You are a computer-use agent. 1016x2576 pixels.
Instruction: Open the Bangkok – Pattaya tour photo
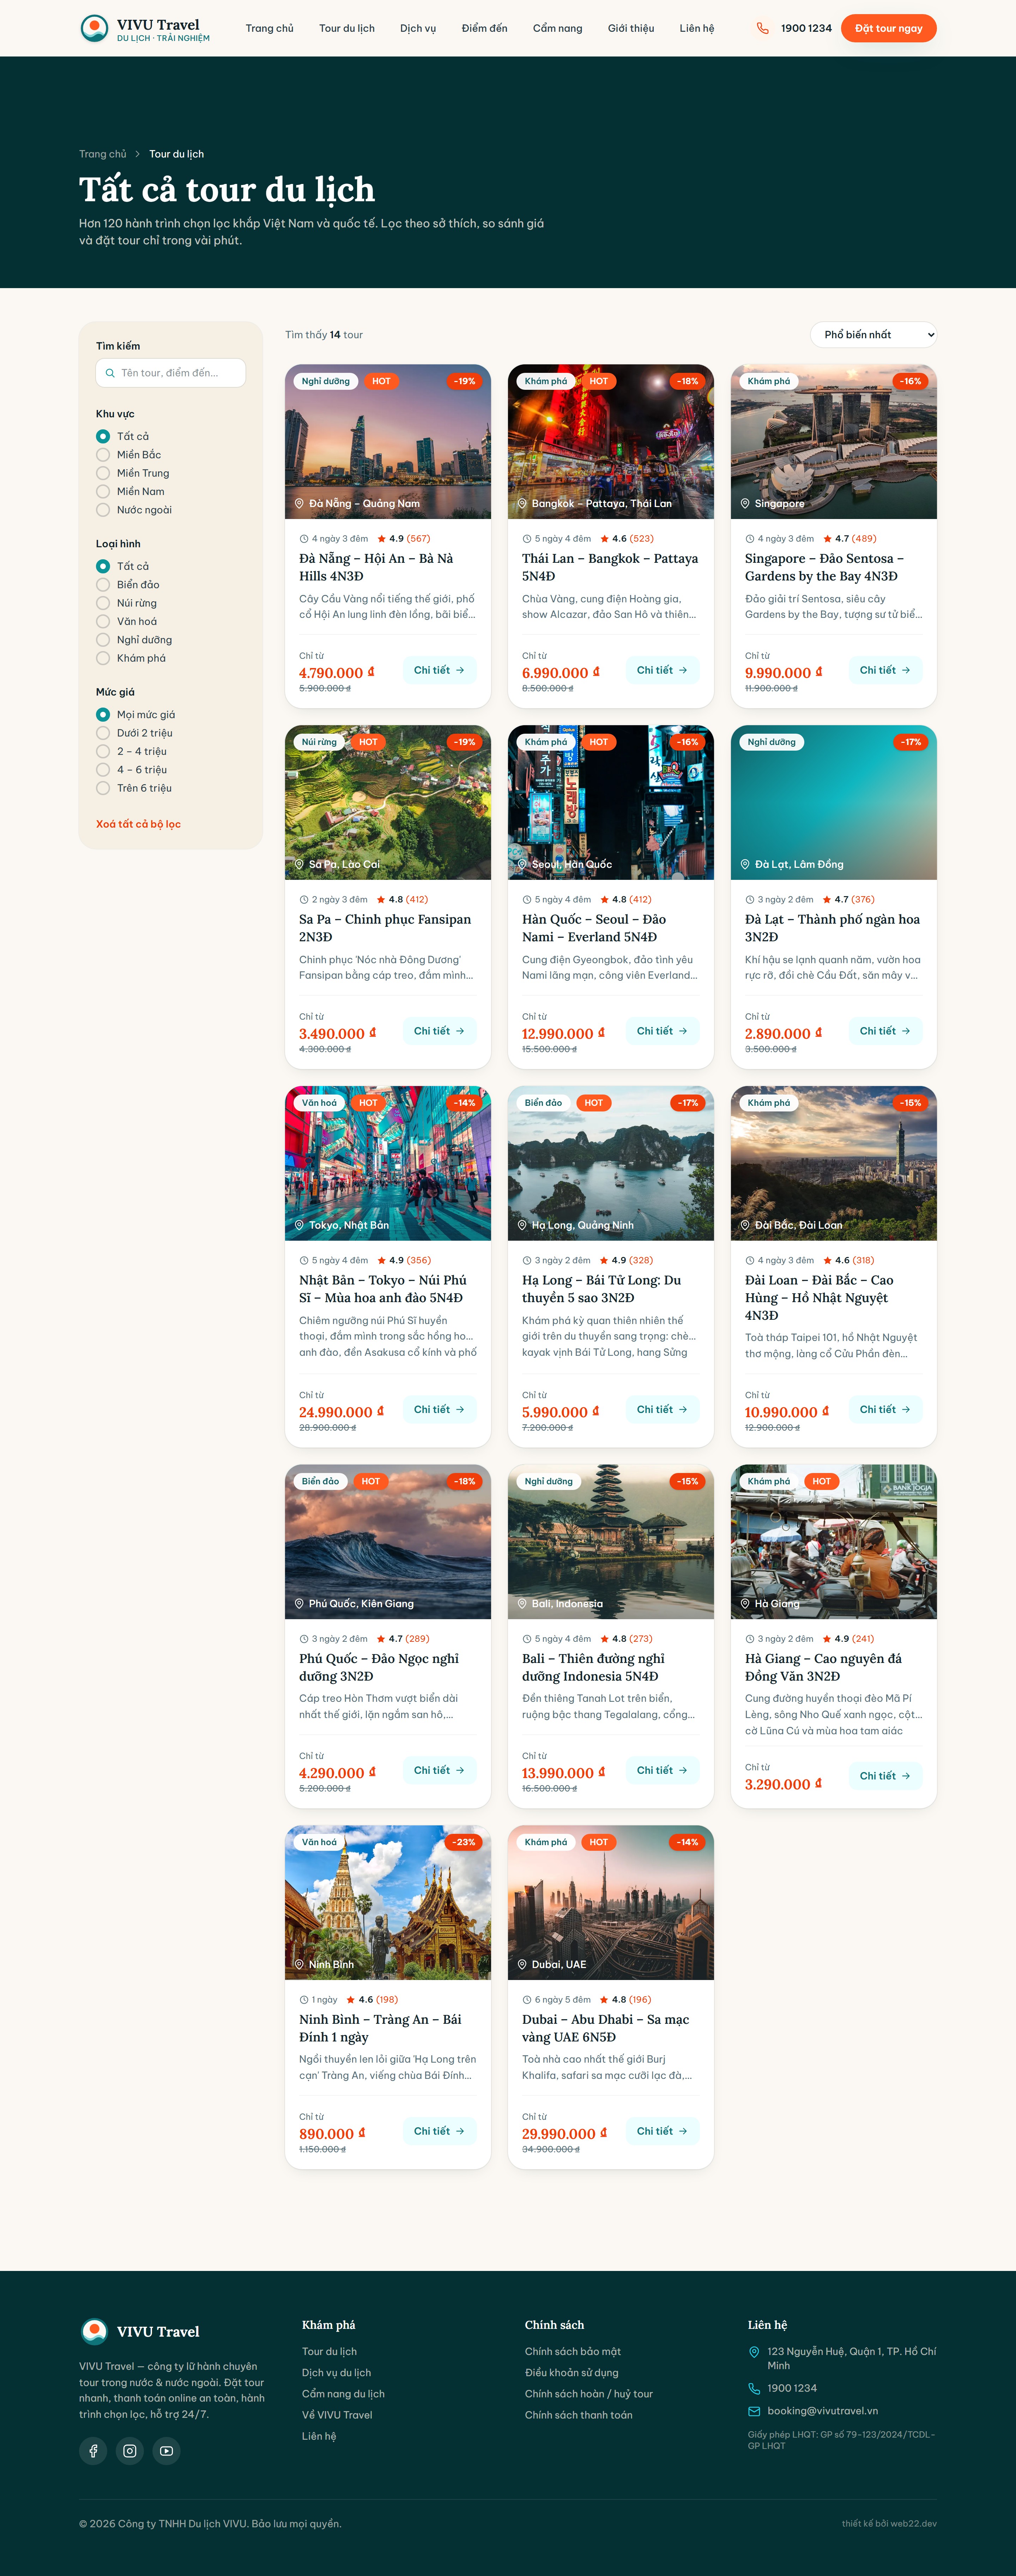coord(610,441)
